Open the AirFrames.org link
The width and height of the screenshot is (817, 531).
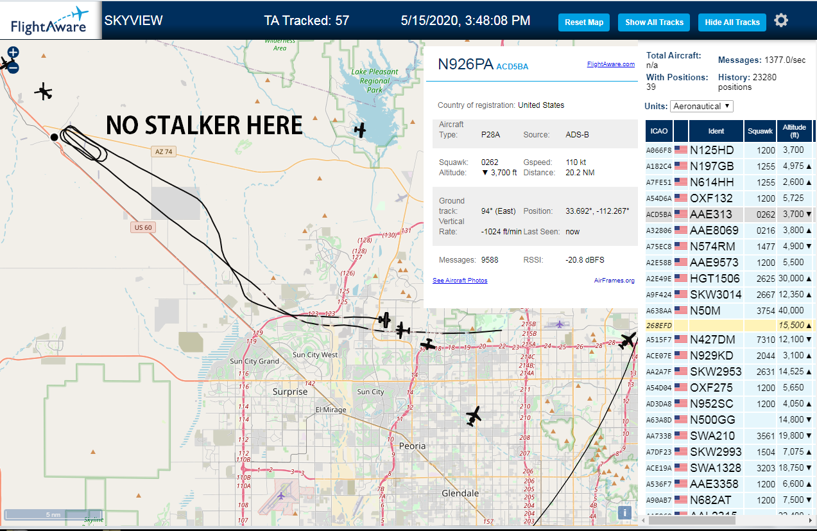pyautogui.click(x=614, y=281)
